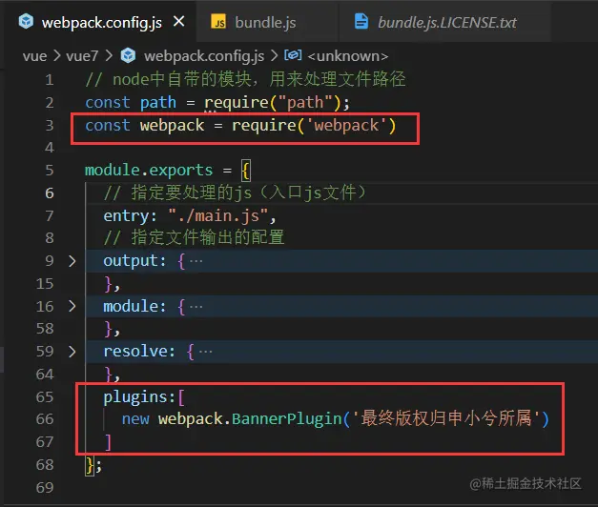This screenshot has height=507, width=598.
Task: Click the JS file icon on bundle.js tab
Action: (x=218, y=22)
